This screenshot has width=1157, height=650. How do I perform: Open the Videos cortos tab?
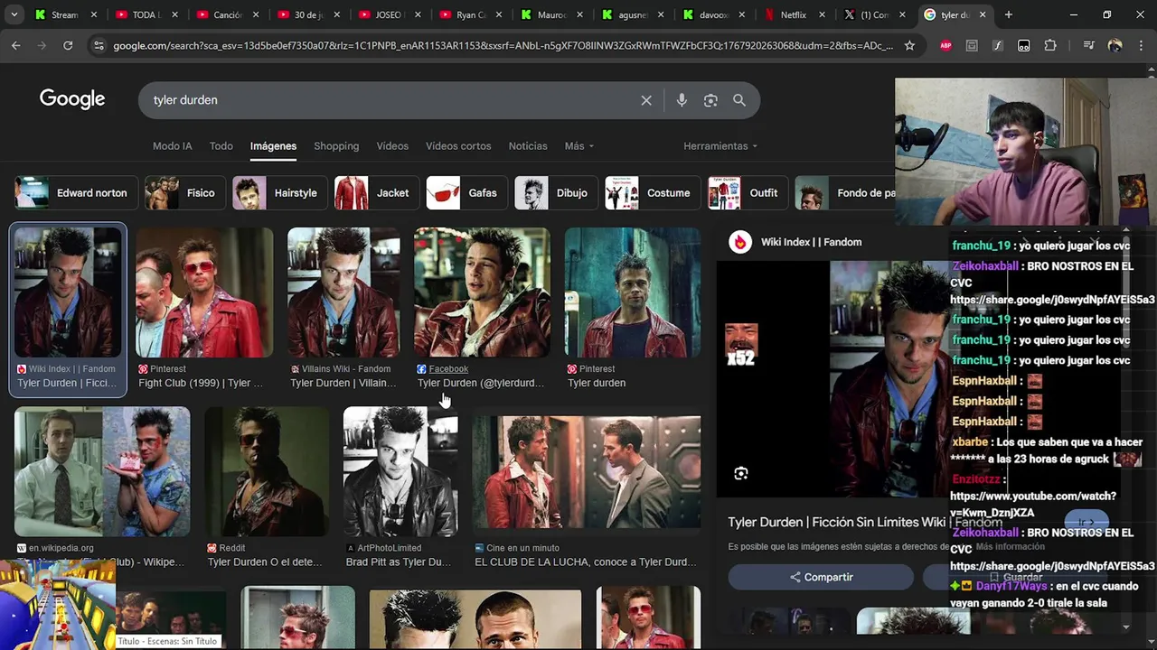[458, 146]
